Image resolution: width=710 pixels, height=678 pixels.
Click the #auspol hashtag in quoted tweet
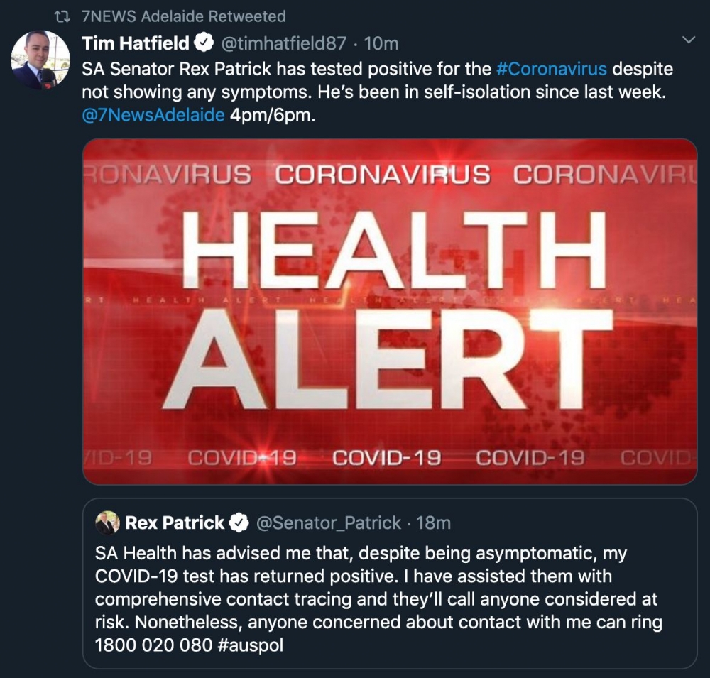pos(251,645)
